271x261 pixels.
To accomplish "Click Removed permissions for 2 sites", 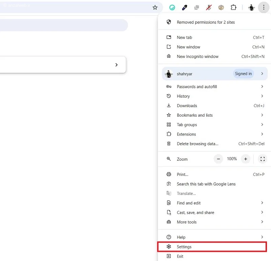I will tap(214, 22).
